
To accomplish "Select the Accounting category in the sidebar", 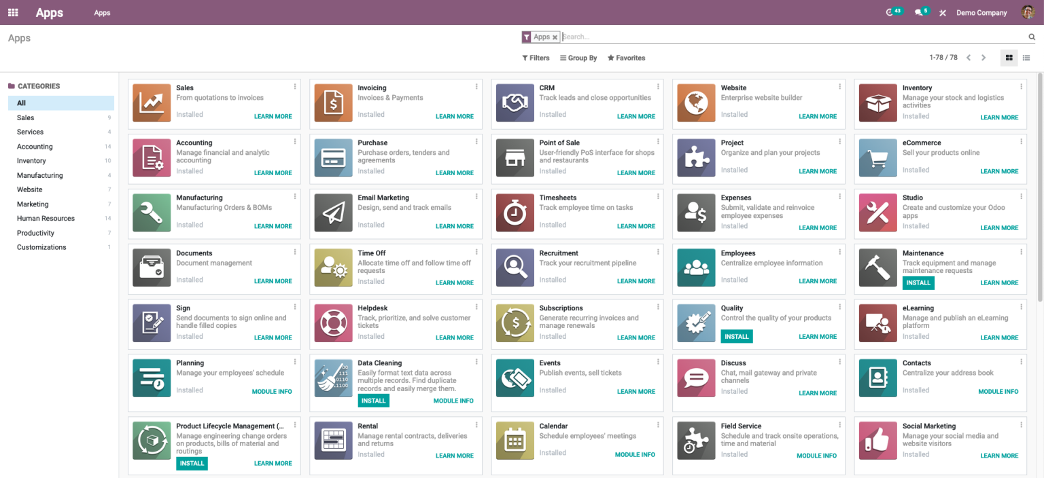I will [x=35, y=146].
